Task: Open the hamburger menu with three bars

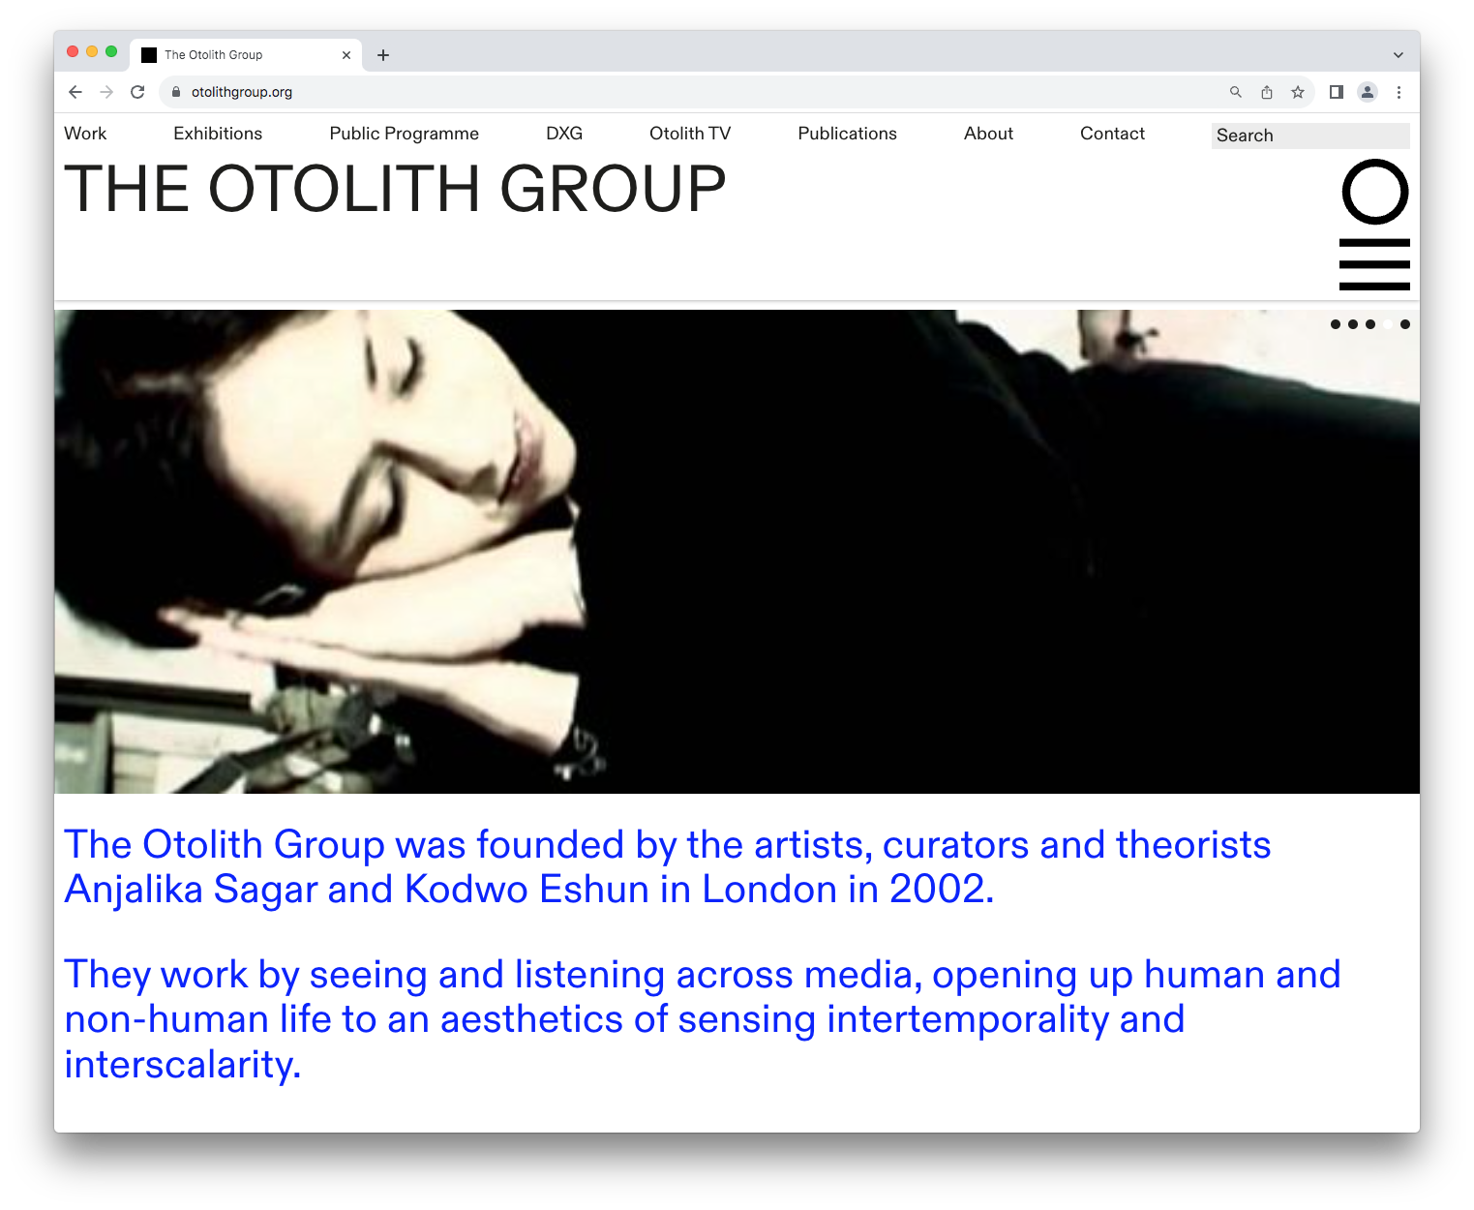Action: 1374,264
